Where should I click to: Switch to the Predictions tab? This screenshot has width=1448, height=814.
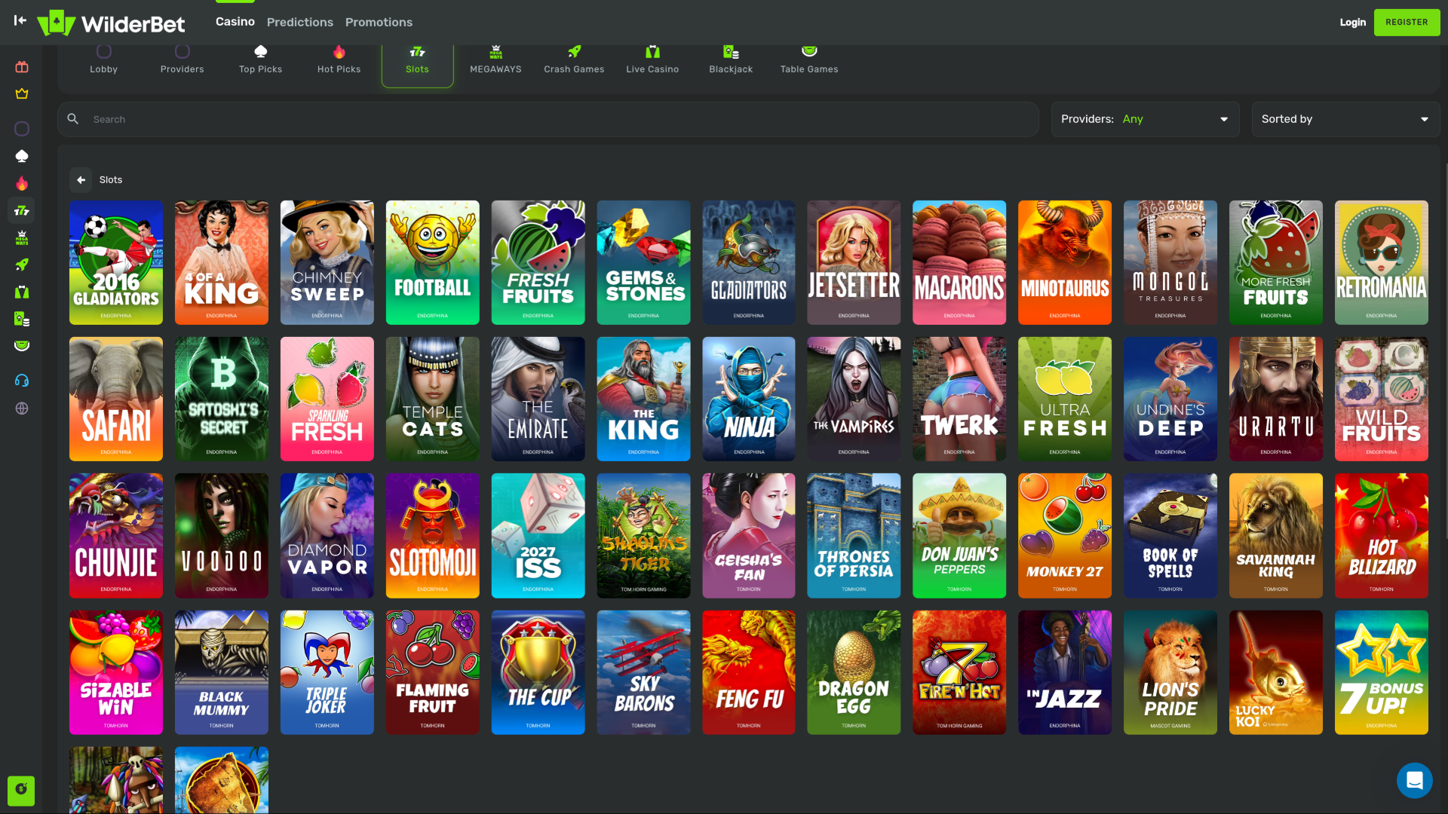[299, 23]
